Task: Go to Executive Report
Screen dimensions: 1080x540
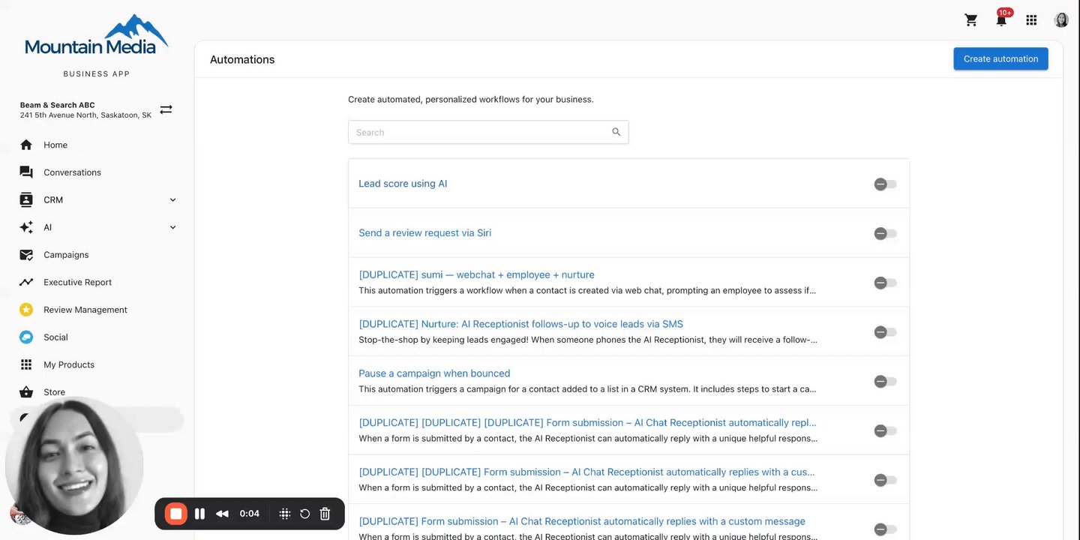Action: (x=77, y=283)
